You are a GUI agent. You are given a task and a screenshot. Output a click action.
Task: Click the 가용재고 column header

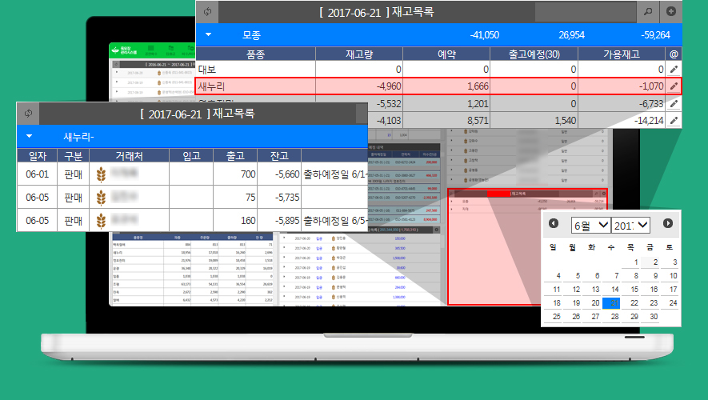click(622, 54)
